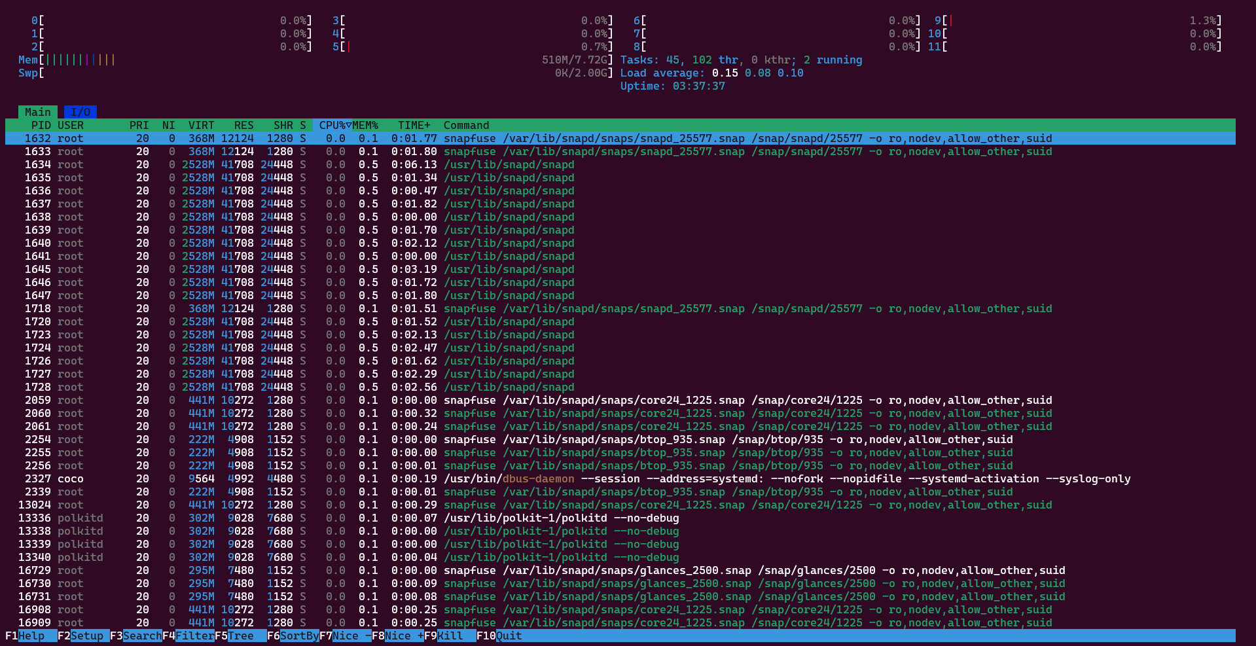The height and width of the screenshot is (646, 1256).
Task: Sort processes by USER column
Action: pyautogui.click(x=69, y=125)
